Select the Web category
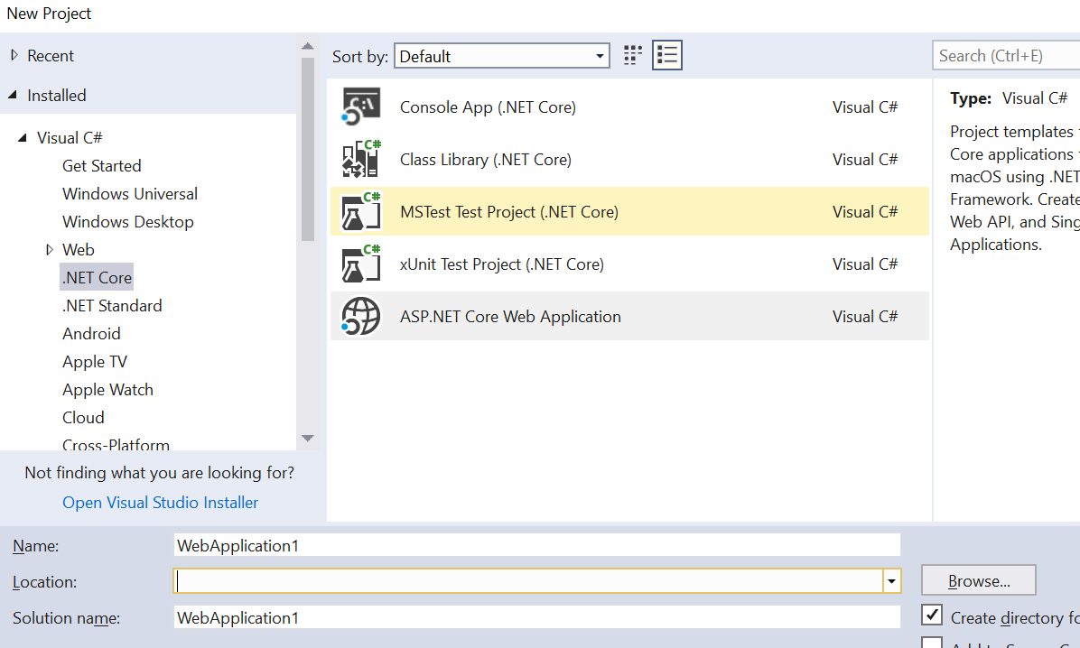1080x648 pixels. coord(78,249)
